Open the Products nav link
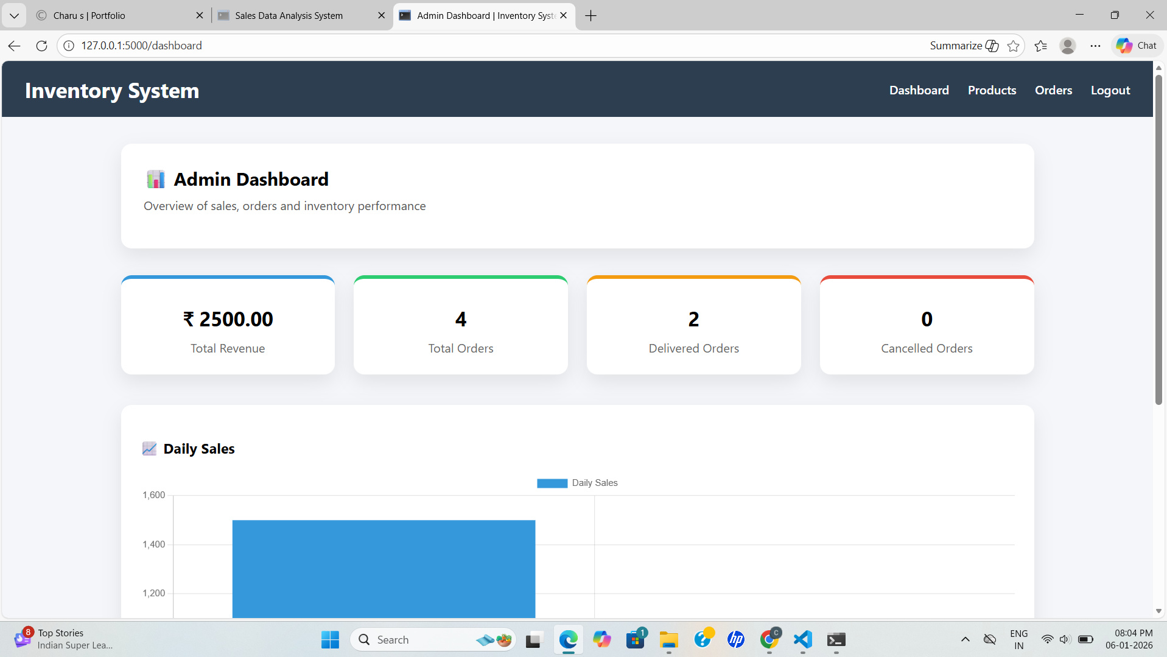The image size is (1167, 657). coord(992,90)
